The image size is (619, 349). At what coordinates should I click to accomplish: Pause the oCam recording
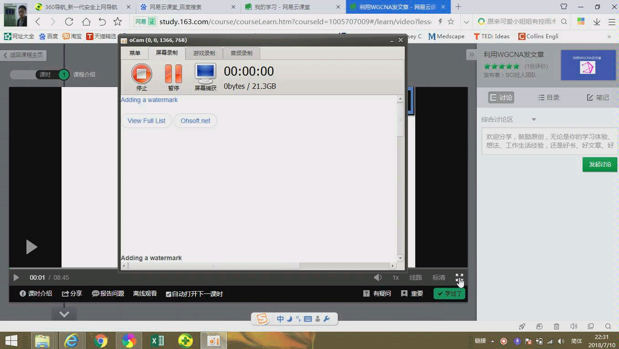point(173,73)
